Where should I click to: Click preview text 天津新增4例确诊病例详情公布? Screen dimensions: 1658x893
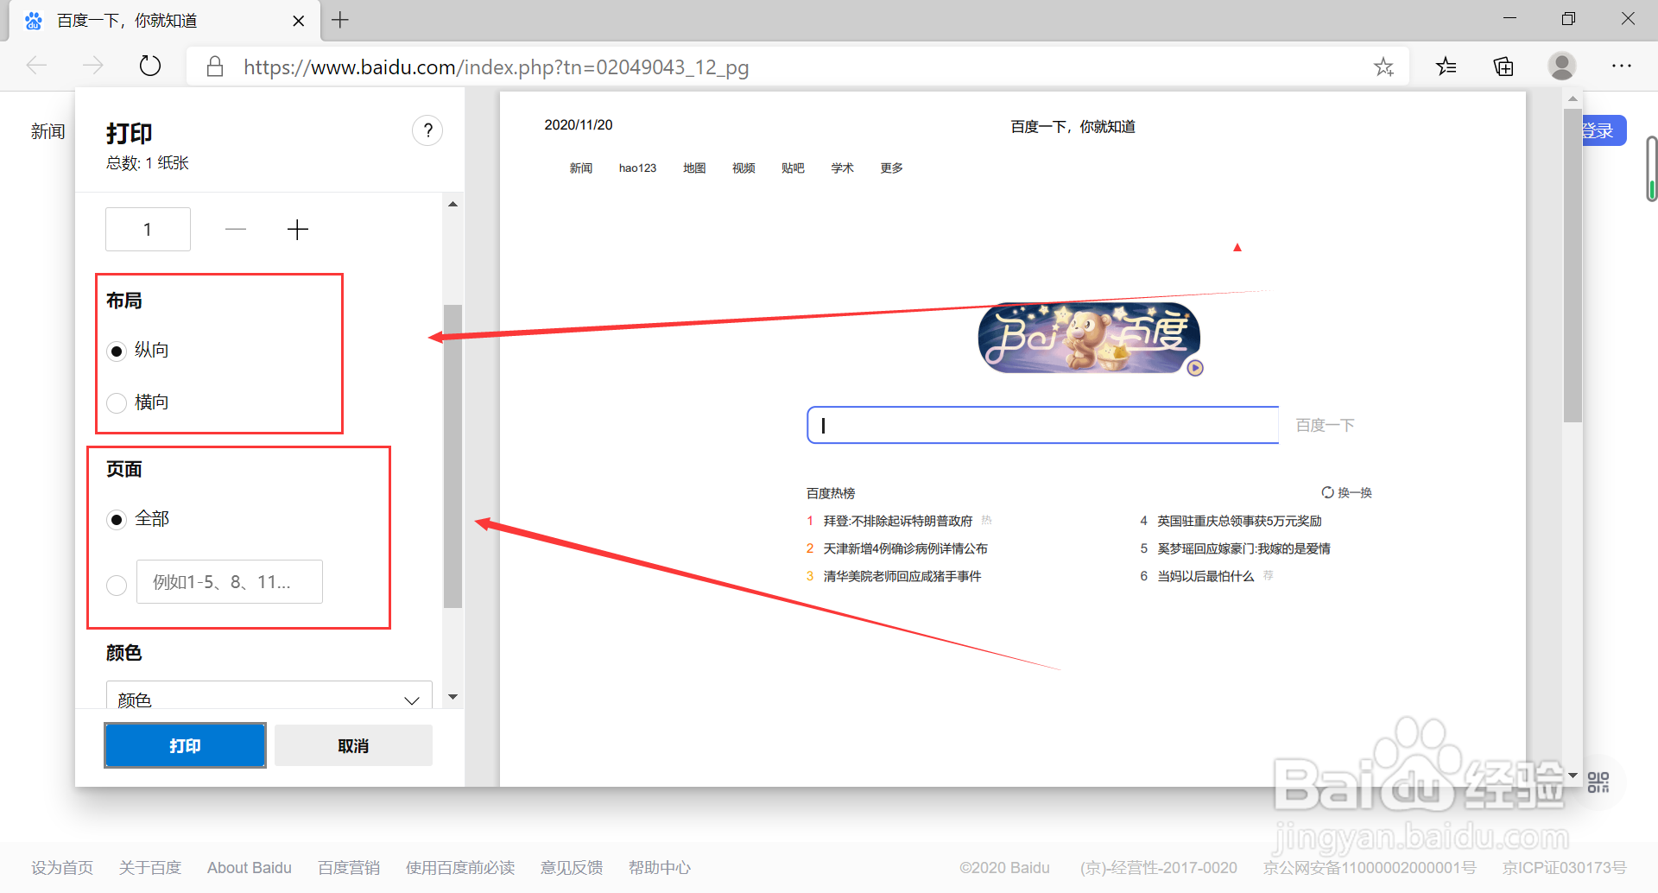pos(906,548)
